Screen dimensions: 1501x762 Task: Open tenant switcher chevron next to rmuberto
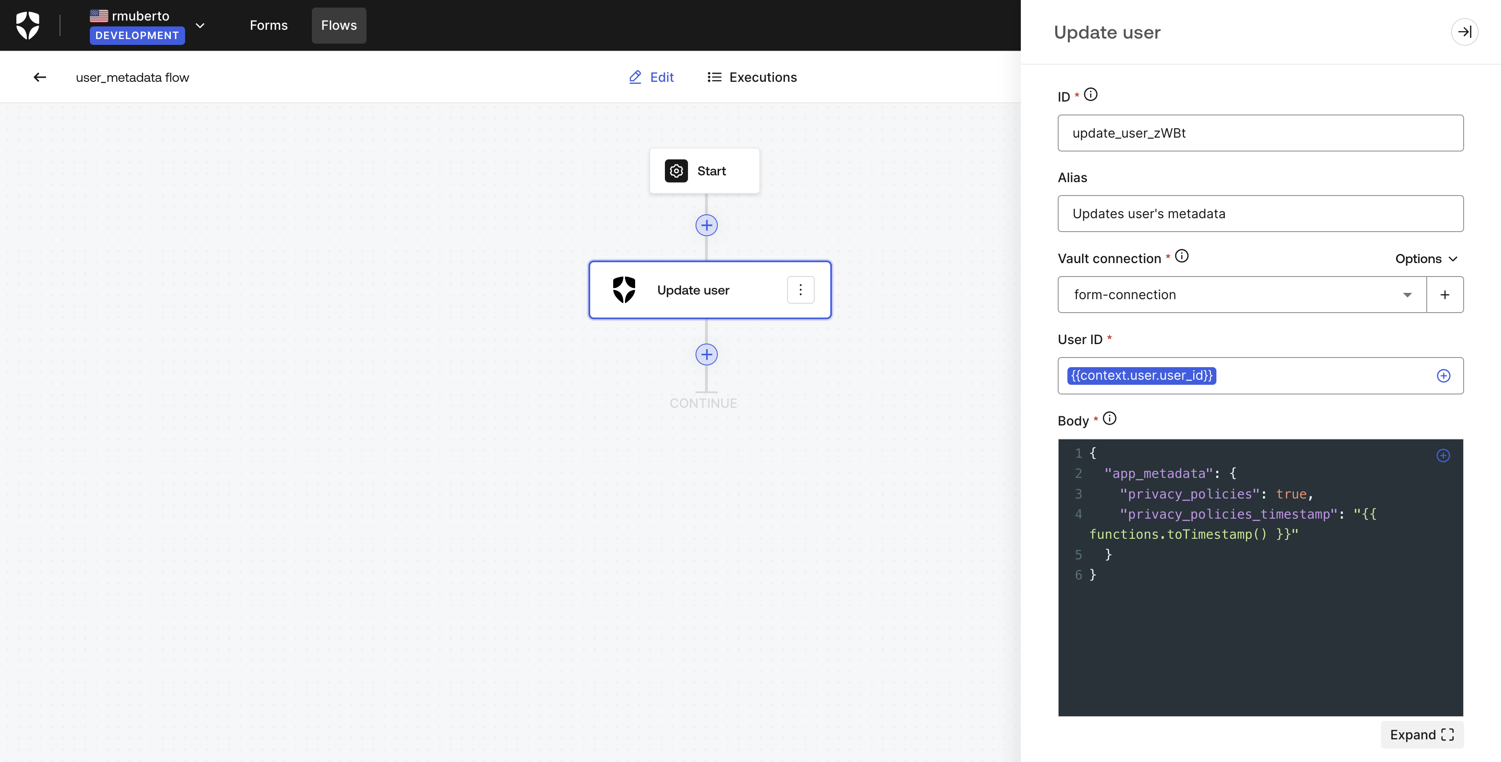[x=200, y=26]
